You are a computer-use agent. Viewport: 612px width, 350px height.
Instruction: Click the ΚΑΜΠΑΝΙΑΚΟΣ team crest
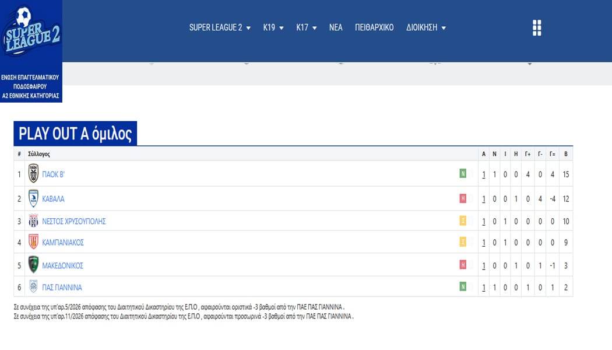[x=34, y=242]
